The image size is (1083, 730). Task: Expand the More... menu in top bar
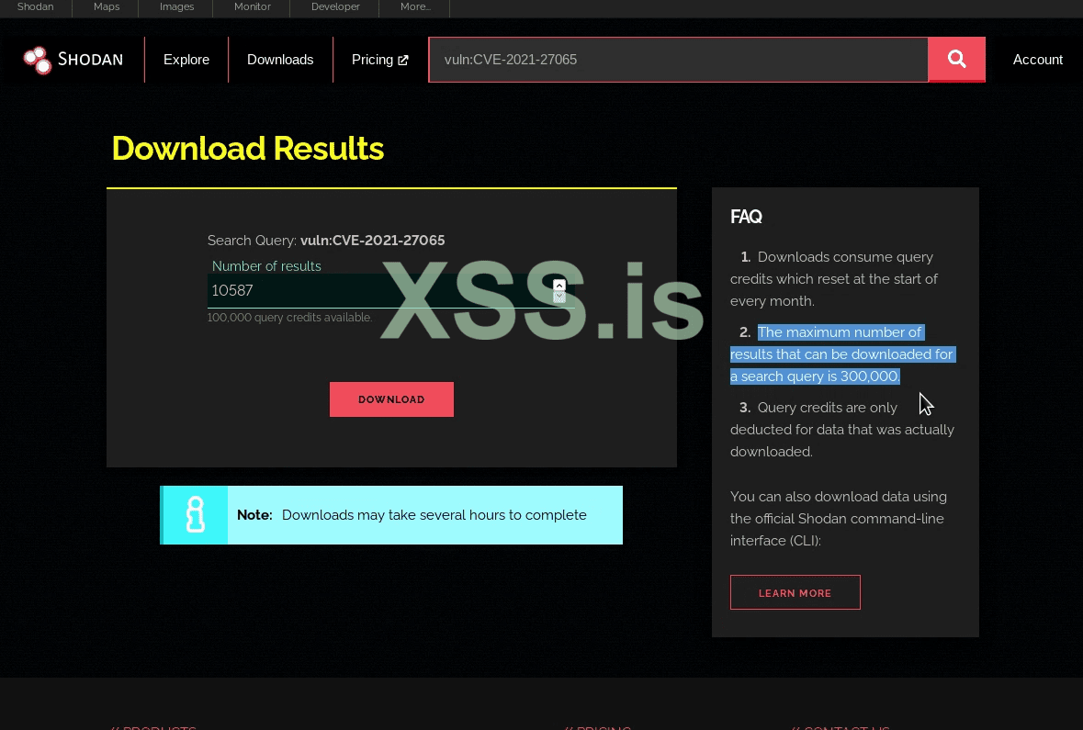click(415, 7)
